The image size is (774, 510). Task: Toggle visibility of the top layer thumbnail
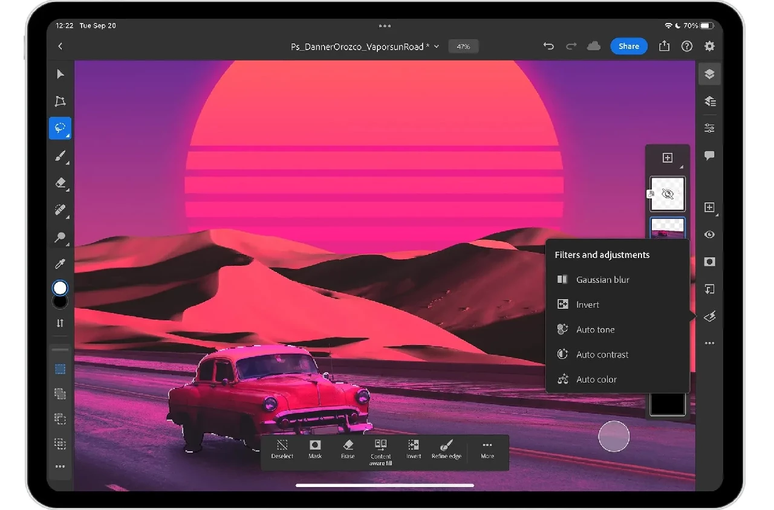(668, 193)
